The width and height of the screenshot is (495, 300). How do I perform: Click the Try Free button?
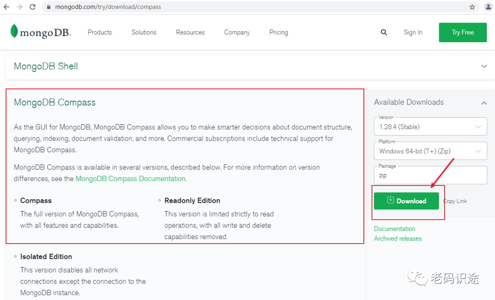(463, 32)
